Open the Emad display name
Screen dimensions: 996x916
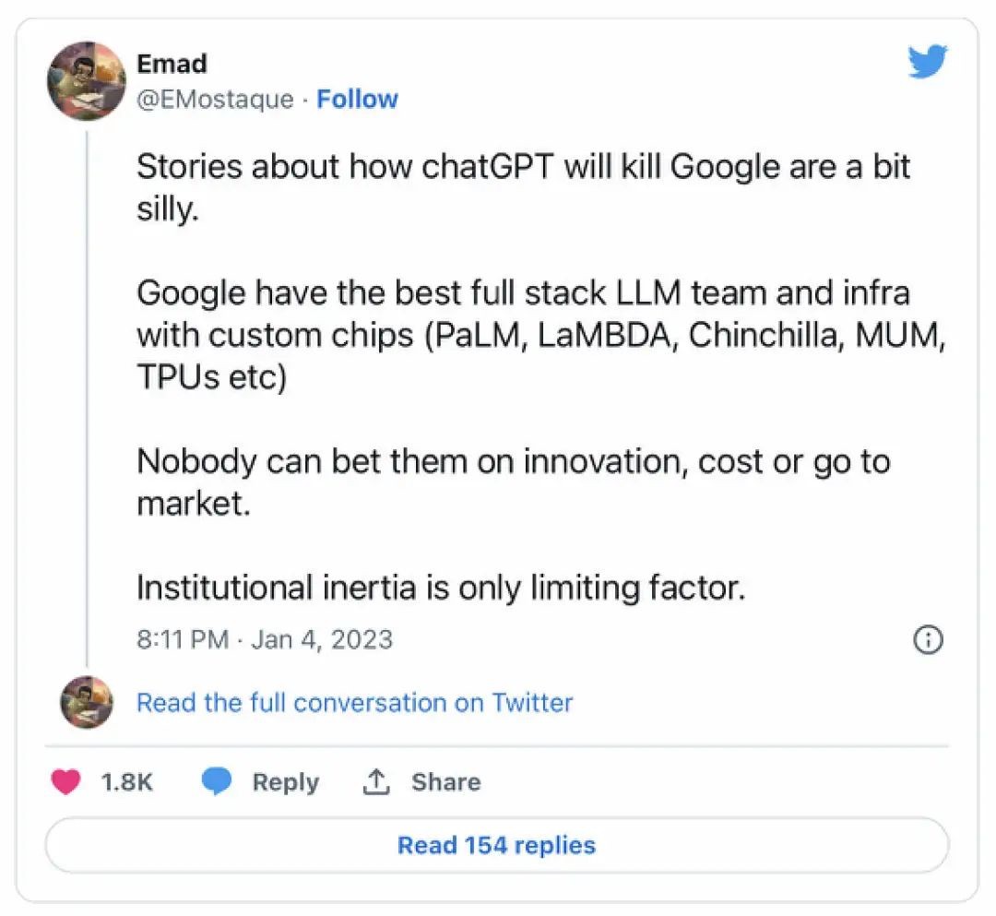coord(172,64)
